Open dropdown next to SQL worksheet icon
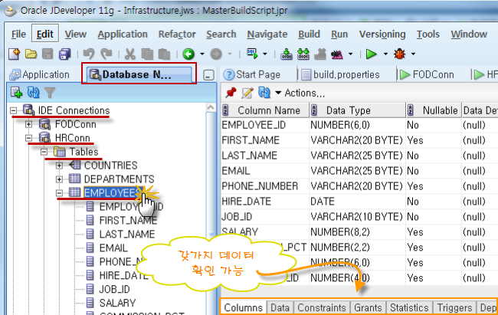This screenshot has width=498, height=315. point(264,54)
